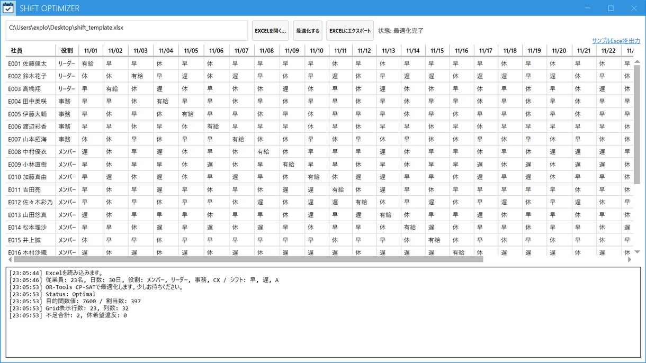Image resolution: width=646 pixels, height=363 pixels.
Task: Select employee row E013 山田悠真
Action: coord(320,215)
